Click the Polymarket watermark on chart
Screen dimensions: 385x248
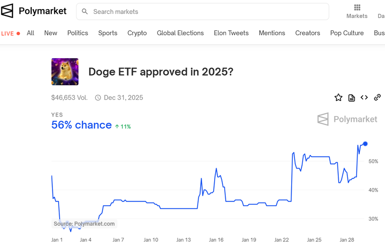point(347,119)
